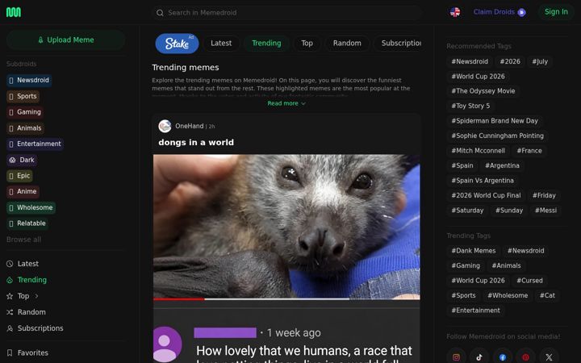Select the #Entertainment trending tag
581x363 pixels.
pos(476,311)
